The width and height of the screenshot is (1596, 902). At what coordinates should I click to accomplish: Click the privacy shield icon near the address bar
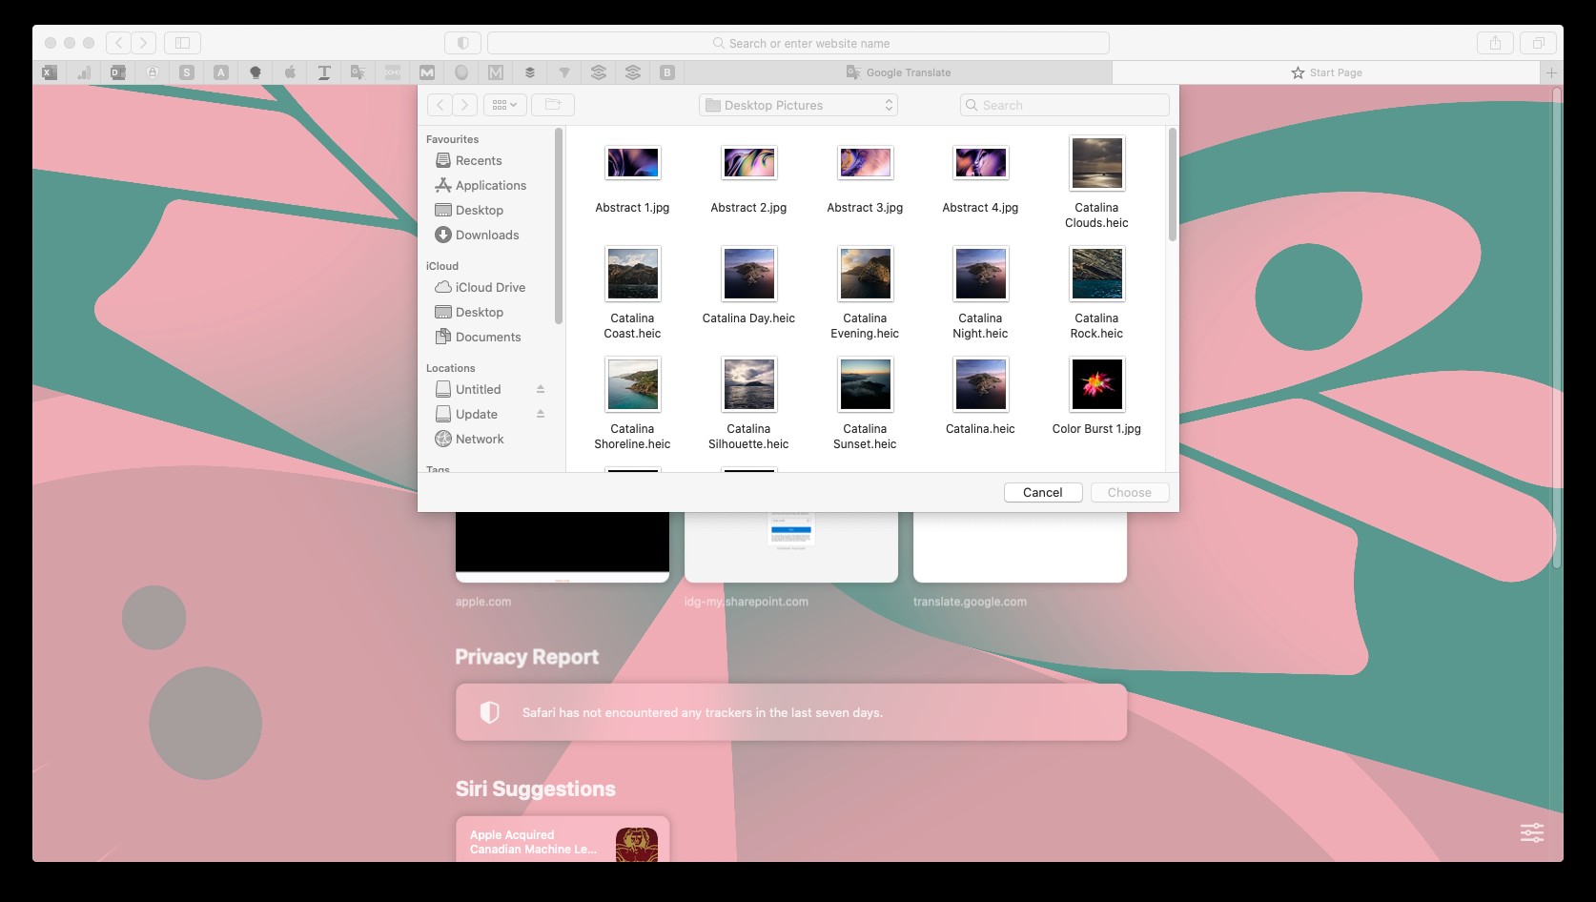[462, 42]
